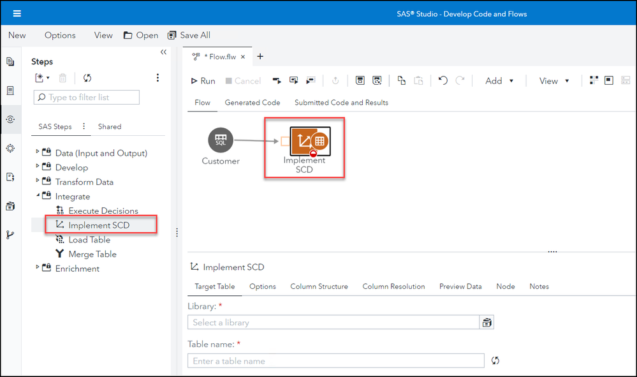The height and width of the screenshot is (377, 637).
Task: Open the SAS Steps tab options dots
Action: (84, 126)
